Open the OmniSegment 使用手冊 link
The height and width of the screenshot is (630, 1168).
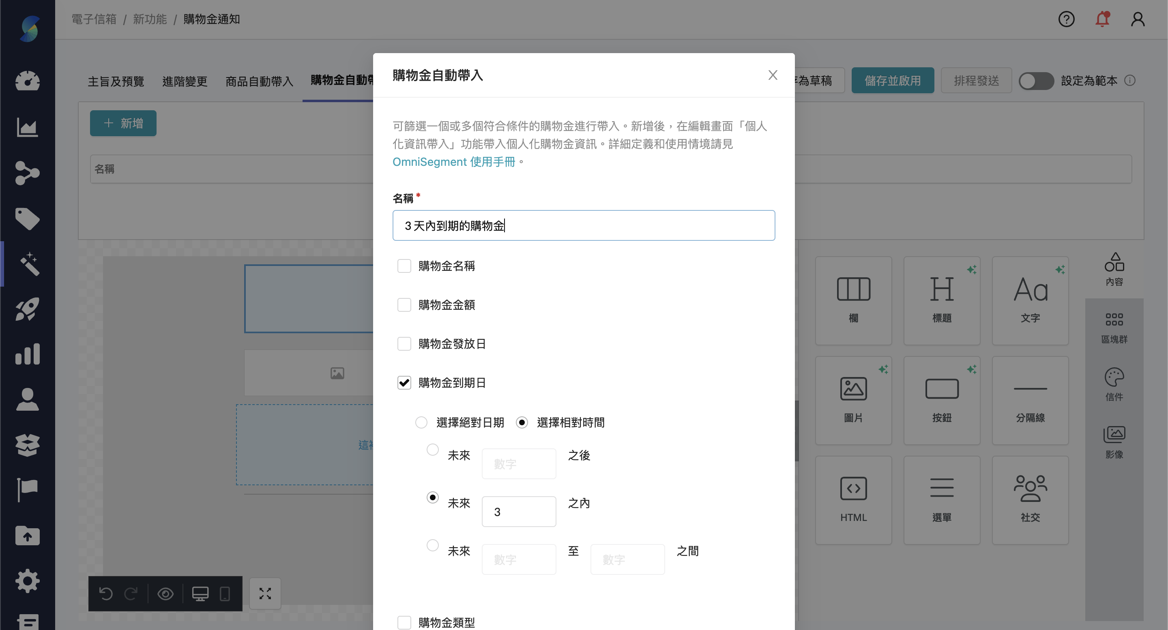tap(455, 162)
